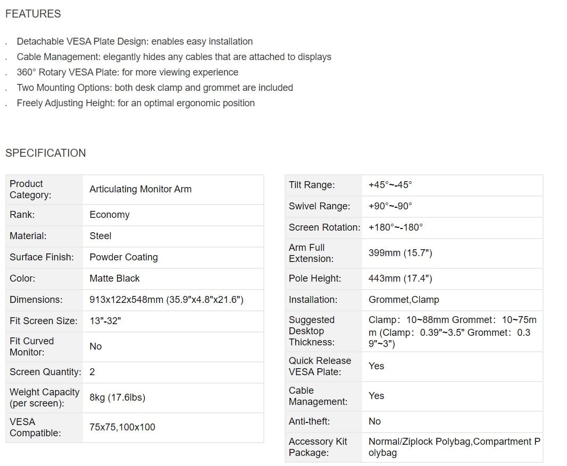Select the VESA Compatible 75x75,100x100 value
Viewport: 567px width, 466px height.
tap(122, 427)
